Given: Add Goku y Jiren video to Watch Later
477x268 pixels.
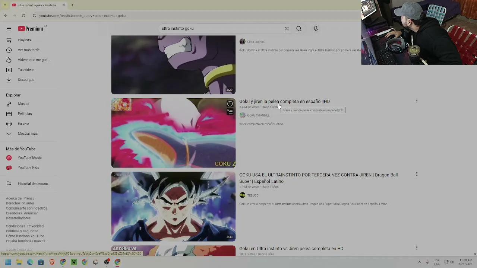Looking at the screenshot, I should (230, 104).
